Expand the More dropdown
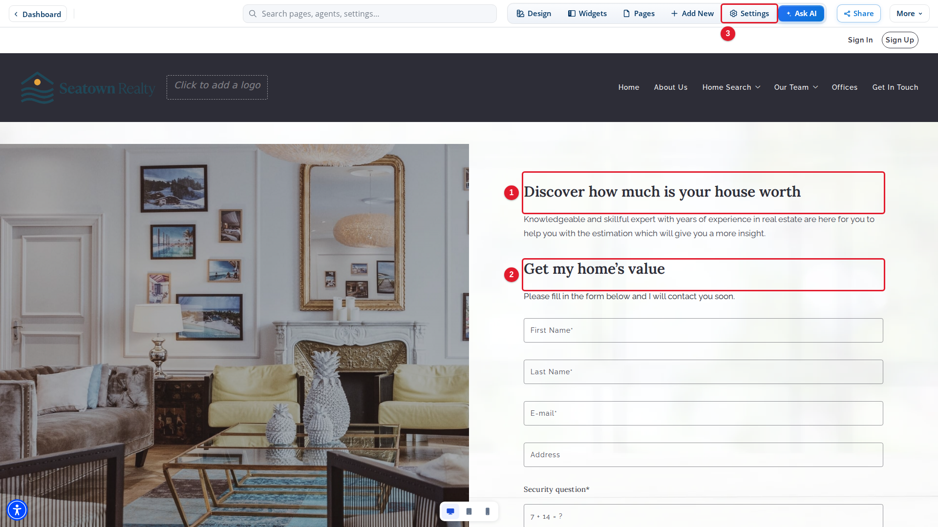 pyautogui.click(x=909, y=14)
